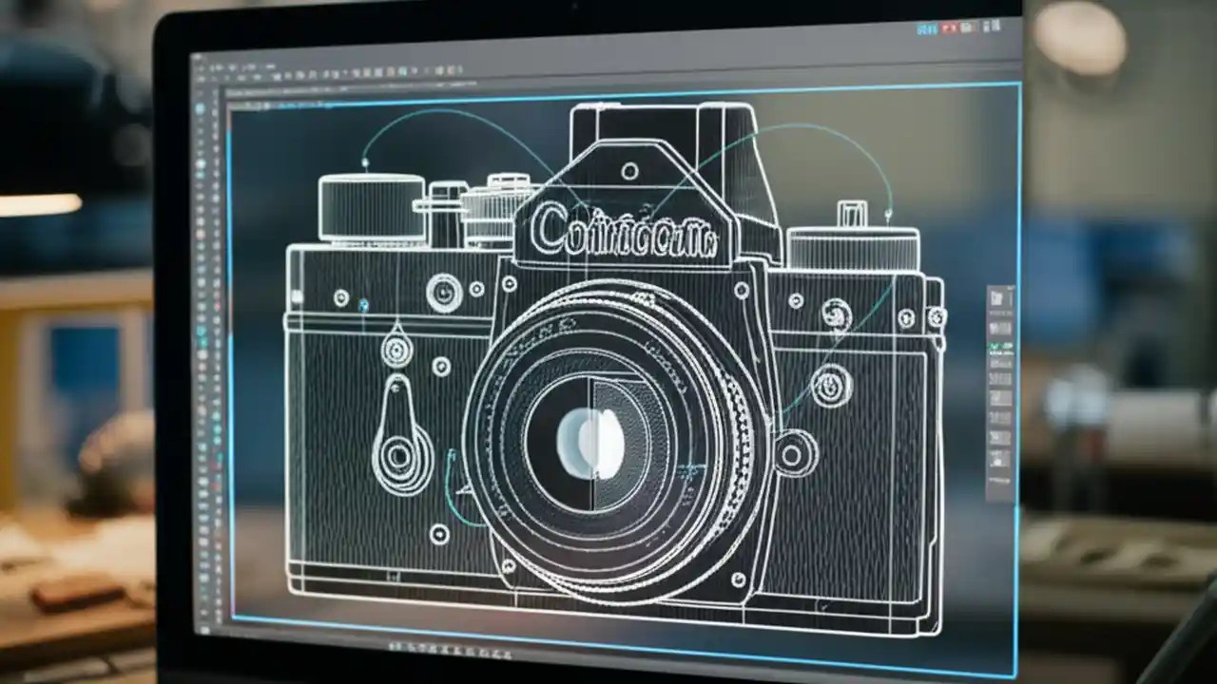Click the red button in the top-right corner
The height and width of the screenshot is (684, 1217).
click(x=948, y=28)
